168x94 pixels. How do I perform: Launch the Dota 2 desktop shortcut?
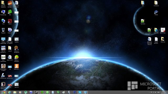click(10, 22)
